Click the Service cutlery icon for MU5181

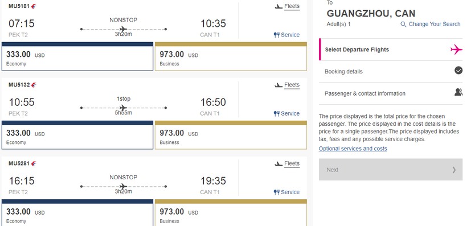coord(277,35)
